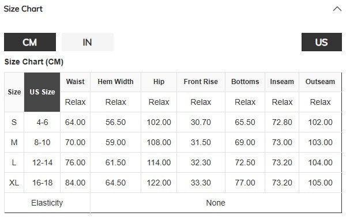Switch units to CM

(x=30, y=42)
